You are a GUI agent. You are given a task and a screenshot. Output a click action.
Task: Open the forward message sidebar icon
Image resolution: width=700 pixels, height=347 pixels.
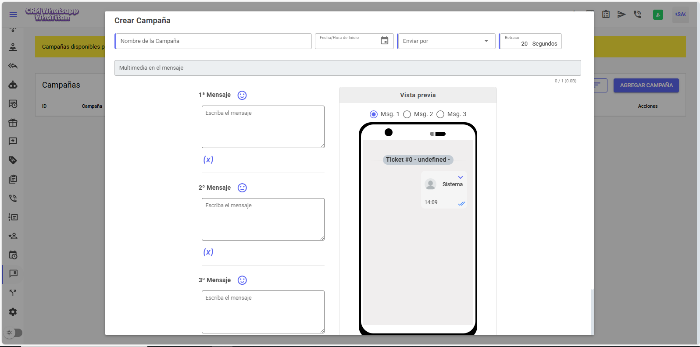[x=13, y=141]
